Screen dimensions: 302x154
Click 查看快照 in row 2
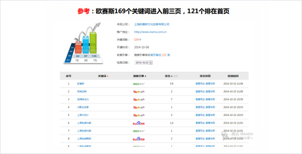pyautogui.click(x=210, y=92)
